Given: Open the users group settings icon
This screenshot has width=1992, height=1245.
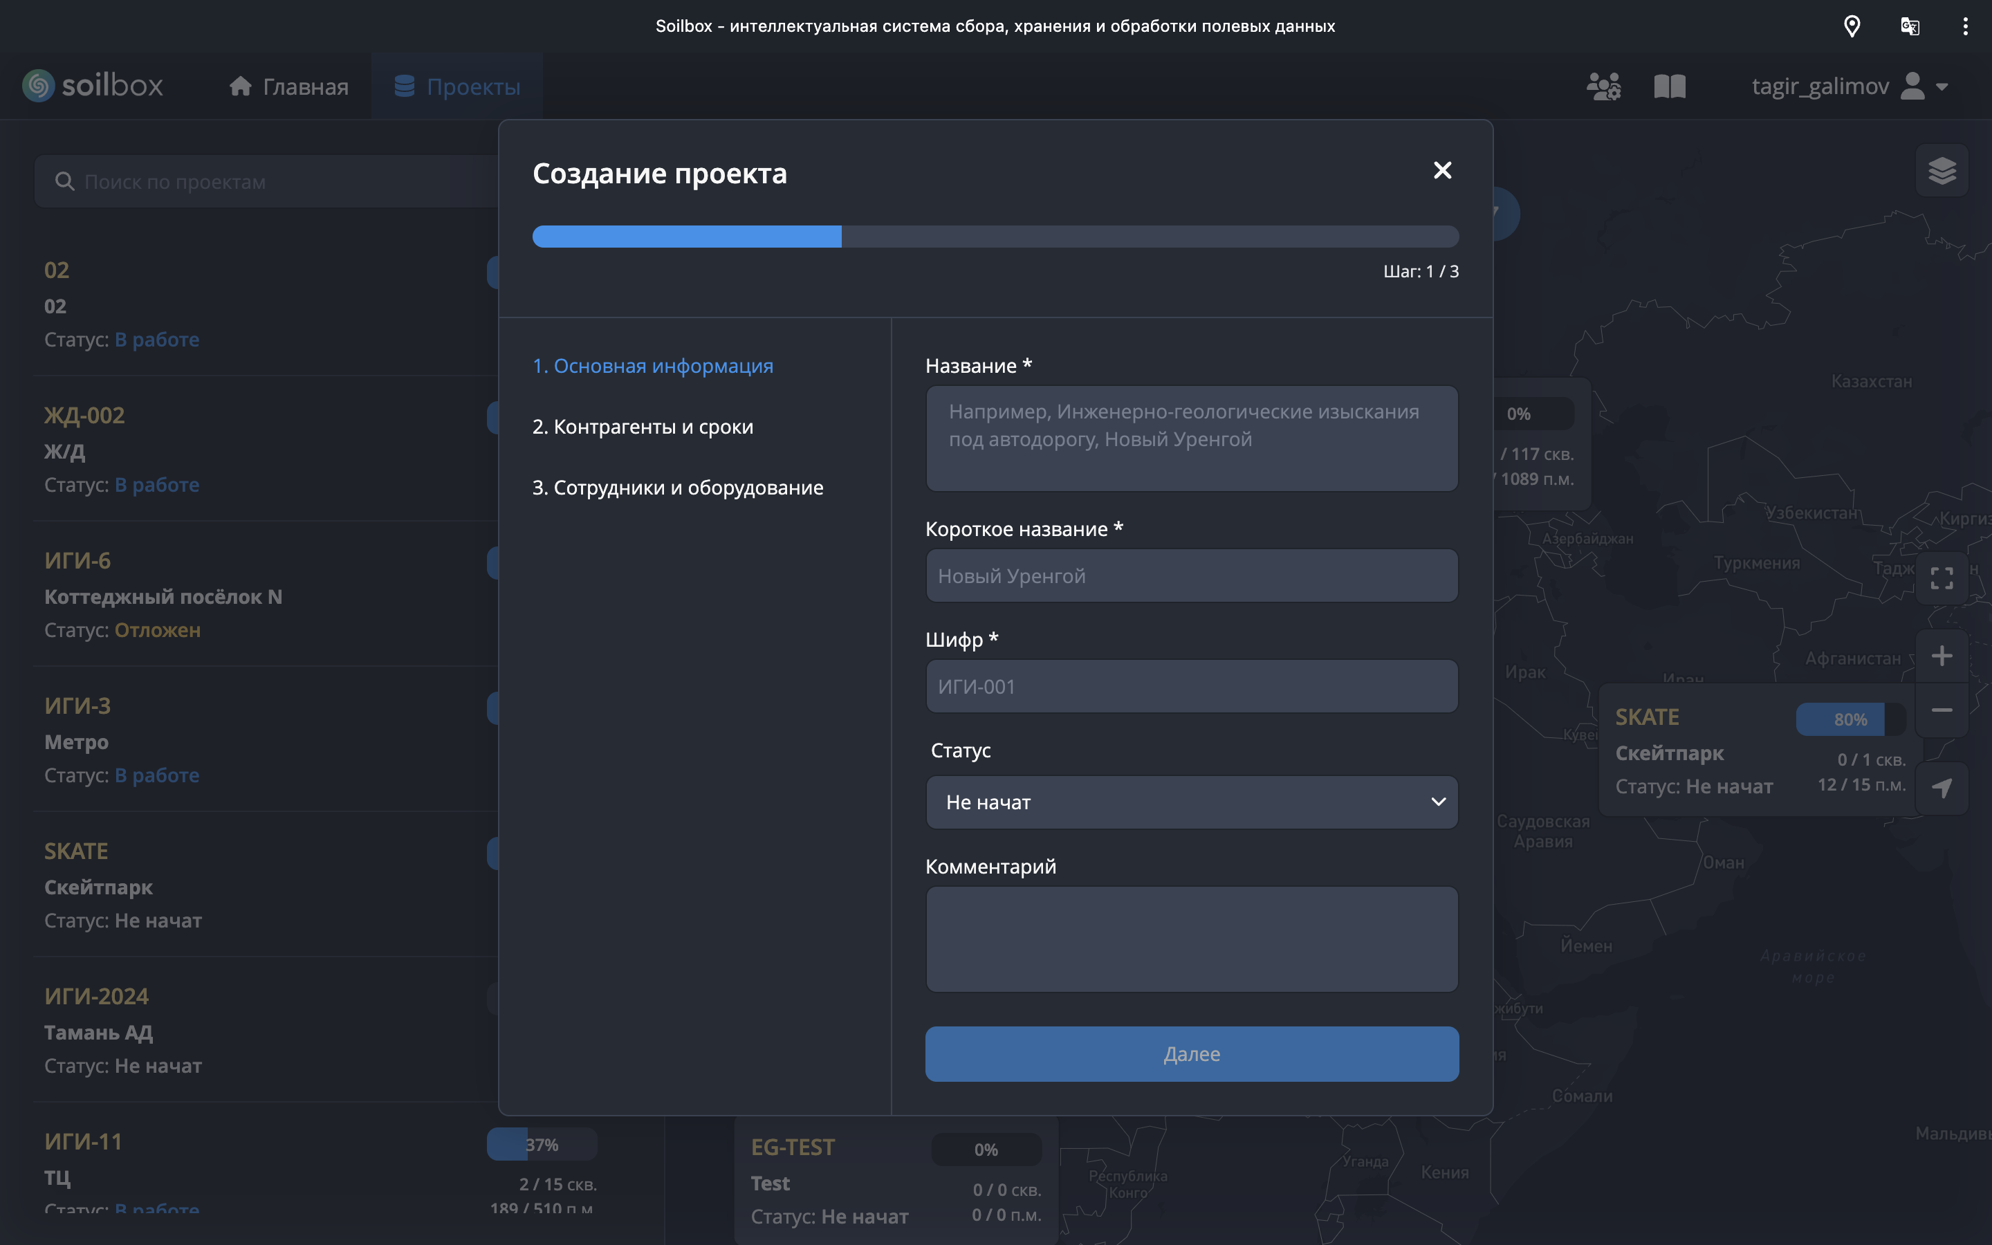Looking at the screenshot, I should (x=1603, y=86).
